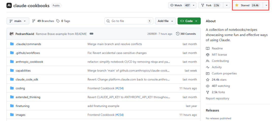
Task: Open 'add finetuning example' commit message
Action: (x=104, y=106)
